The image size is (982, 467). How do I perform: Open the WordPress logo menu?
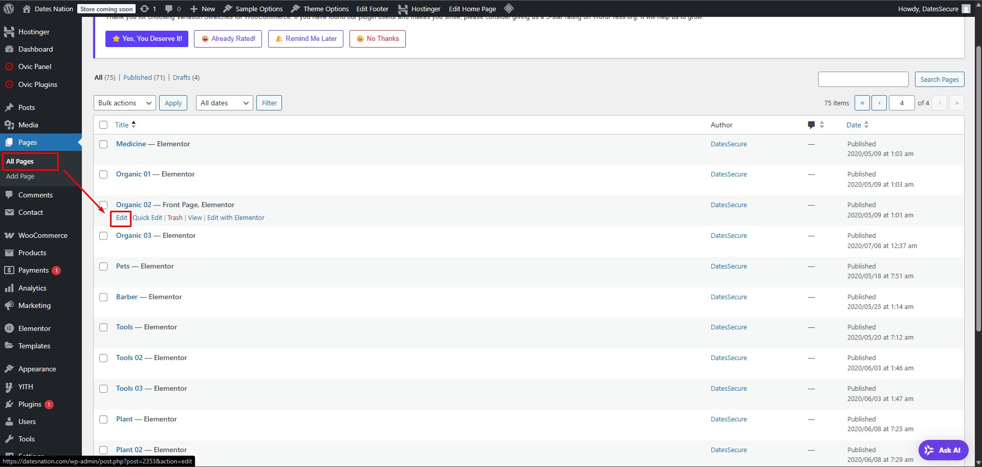(x=9, y=9)
